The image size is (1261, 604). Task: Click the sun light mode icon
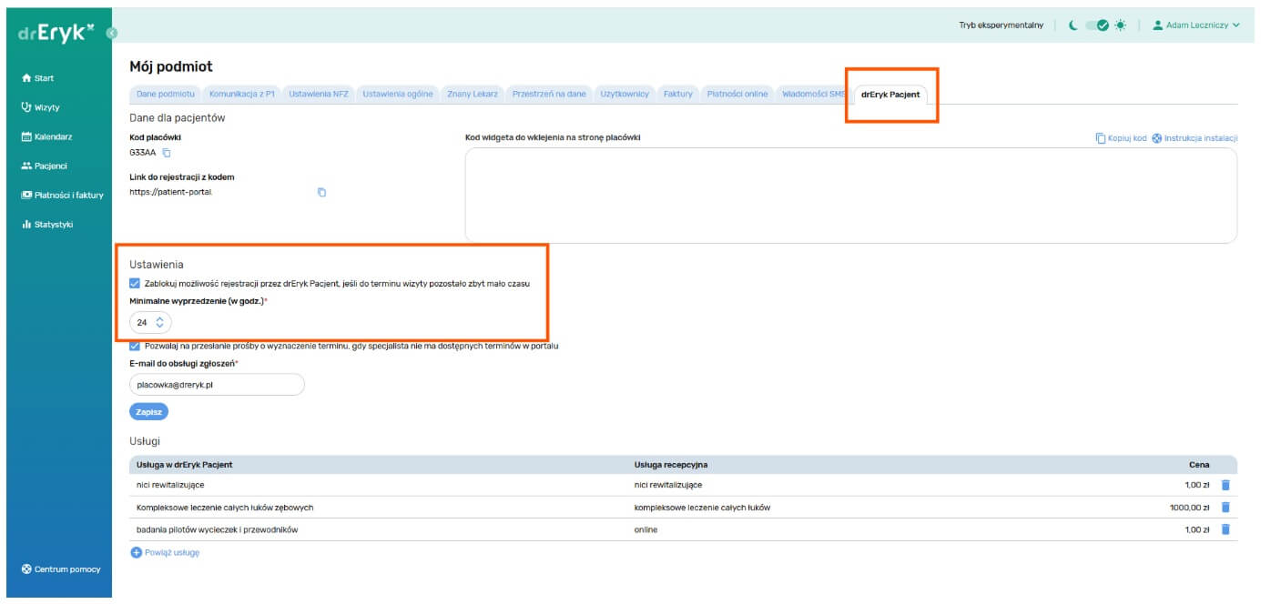click(x=1120, y=25)
